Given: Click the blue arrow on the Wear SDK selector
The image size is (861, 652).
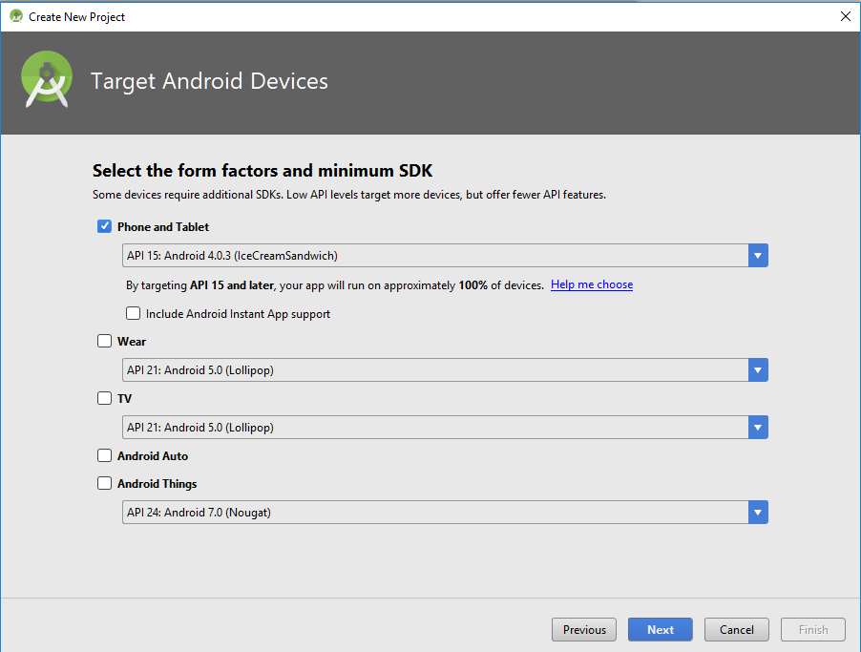Looking at the screenshot, I should [757, 369].
